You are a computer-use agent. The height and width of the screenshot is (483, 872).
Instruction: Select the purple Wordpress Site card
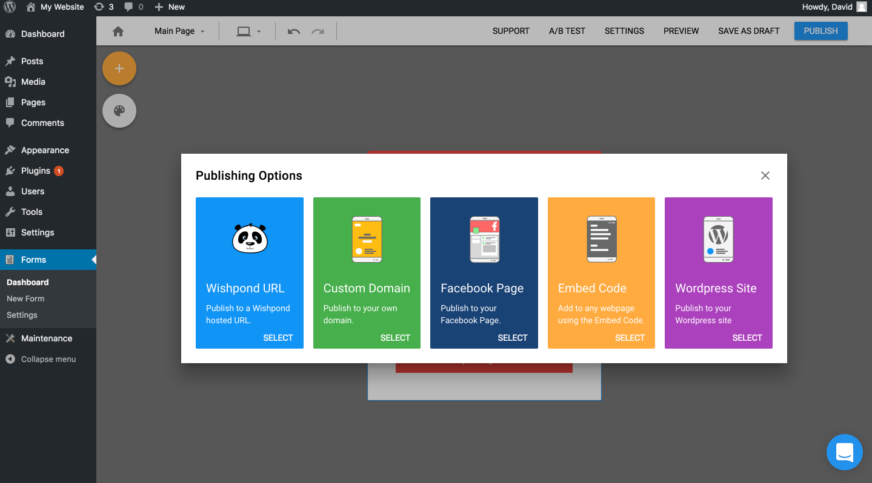click(x=719, y=273)
